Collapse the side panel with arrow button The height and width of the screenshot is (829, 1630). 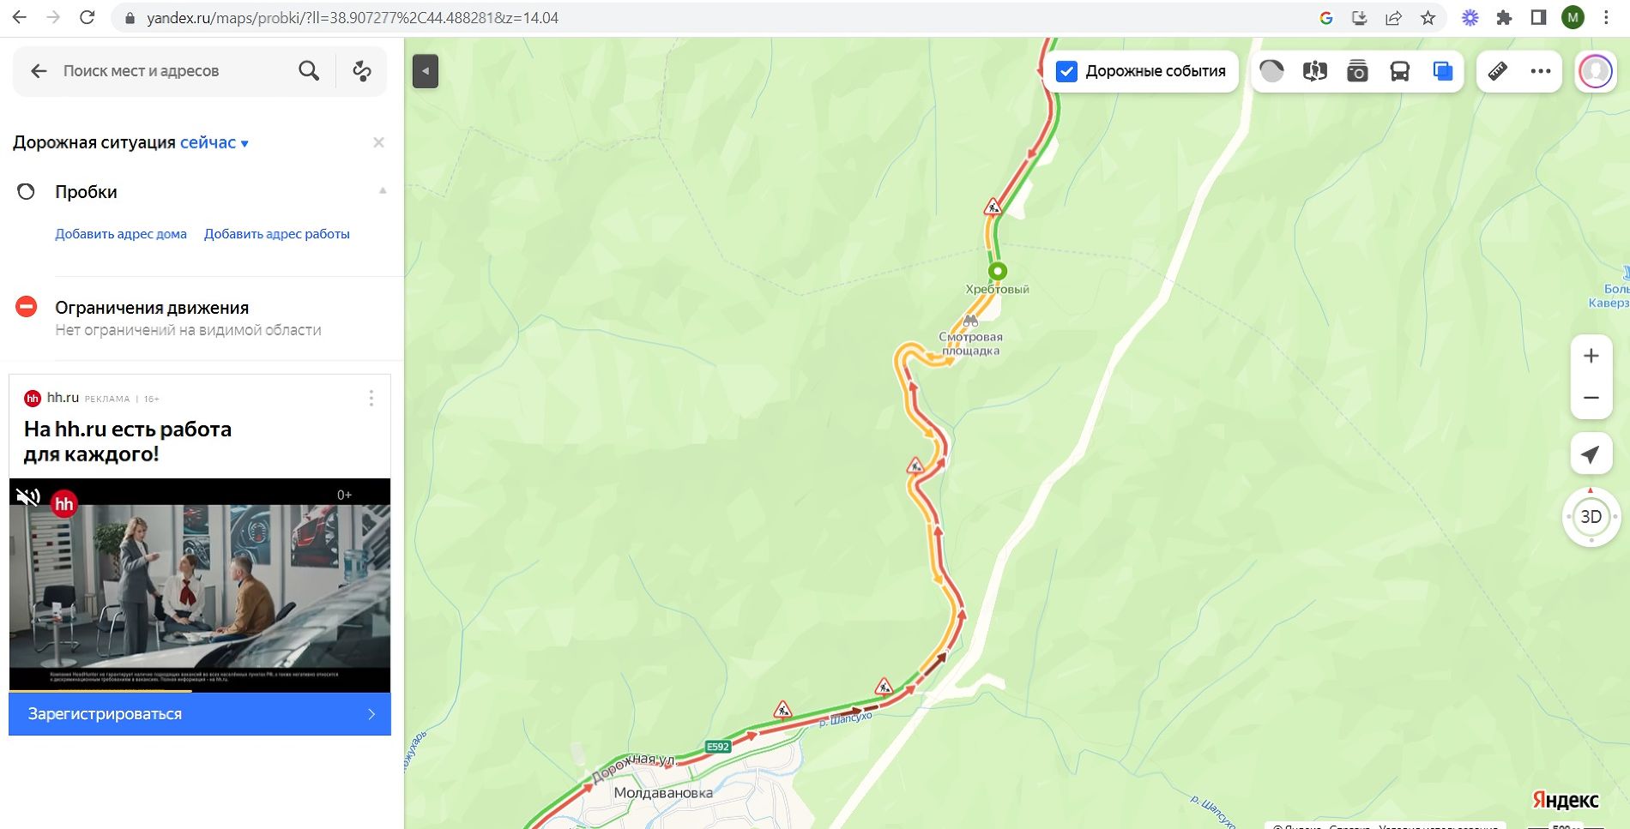tap(426, 71)
